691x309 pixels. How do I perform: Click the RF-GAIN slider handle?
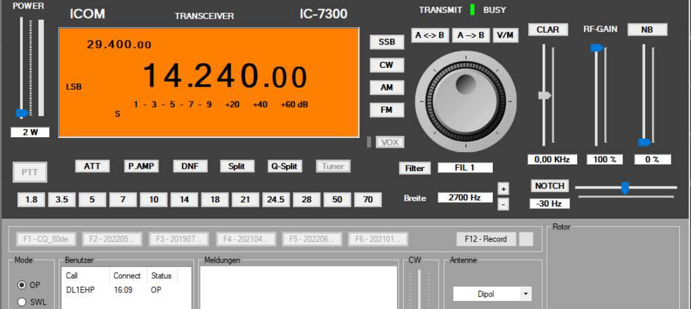(x=596, y=48)
